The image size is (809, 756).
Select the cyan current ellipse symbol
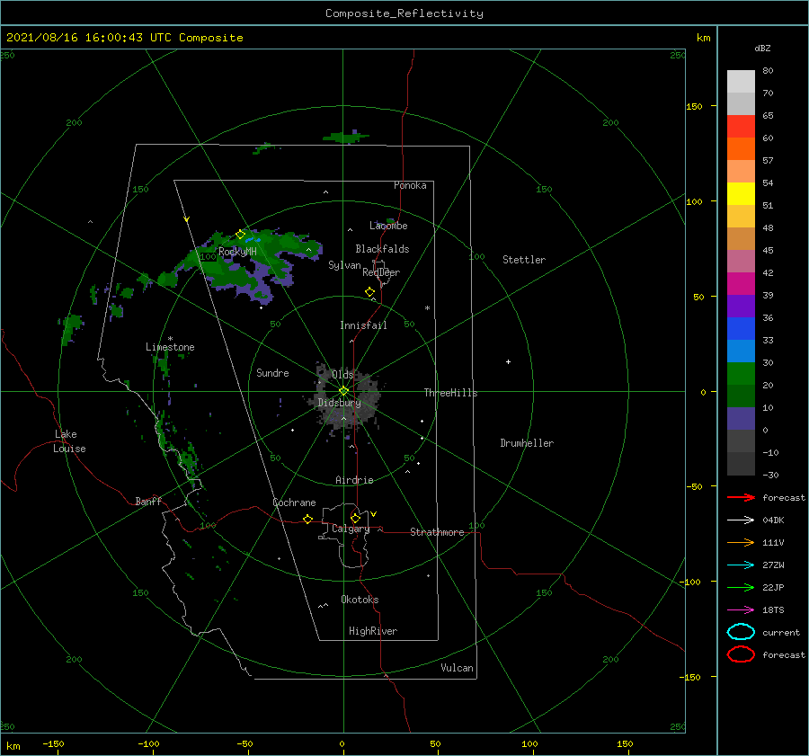[x=741, y=632]
